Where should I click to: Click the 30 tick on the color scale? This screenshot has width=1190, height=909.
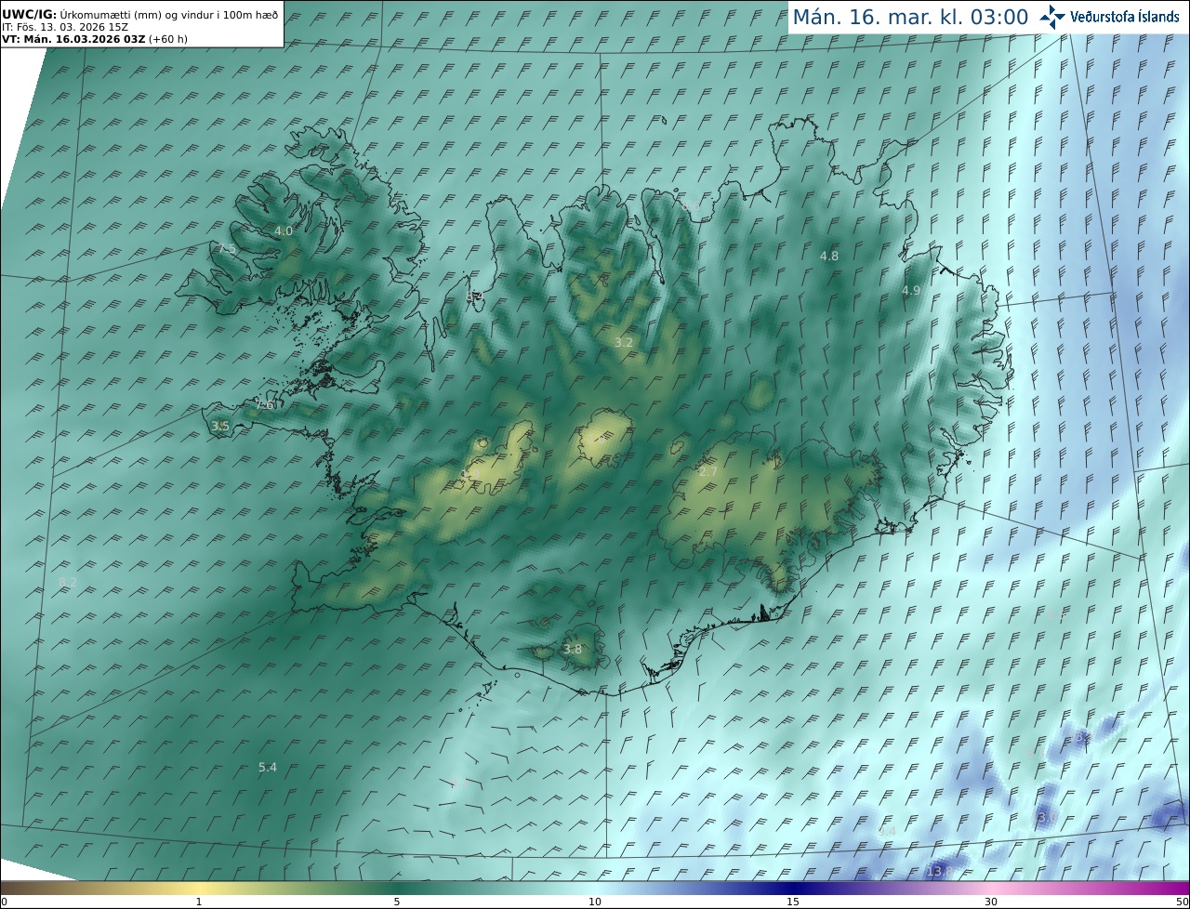991,902
